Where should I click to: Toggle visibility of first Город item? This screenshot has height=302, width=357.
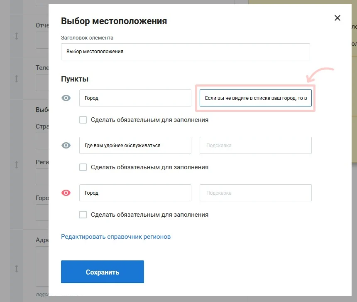(66, 98)
